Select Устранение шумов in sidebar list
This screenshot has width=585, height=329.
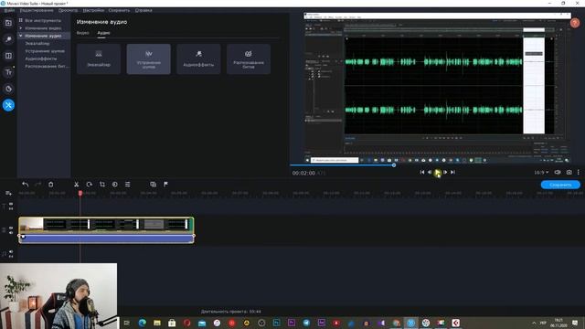(45, 51)
